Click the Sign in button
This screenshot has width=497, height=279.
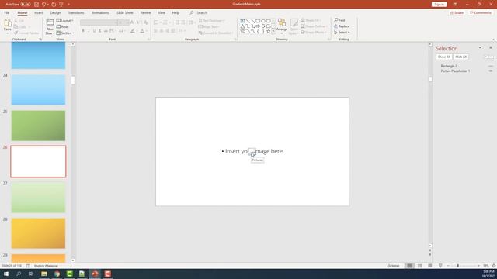click(440, 5)
